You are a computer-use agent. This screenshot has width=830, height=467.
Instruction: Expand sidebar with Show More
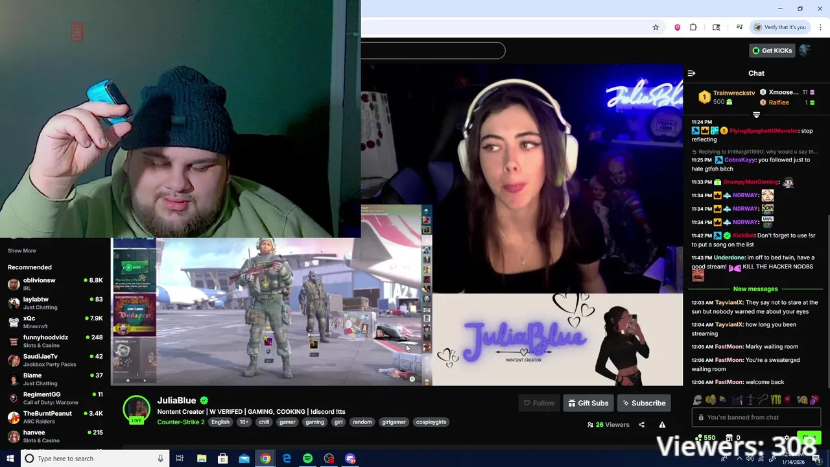21,251
